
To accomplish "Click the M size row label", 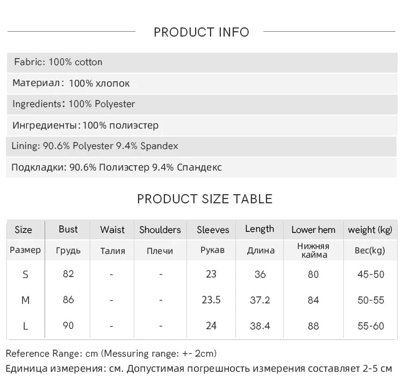I will 25,300.
